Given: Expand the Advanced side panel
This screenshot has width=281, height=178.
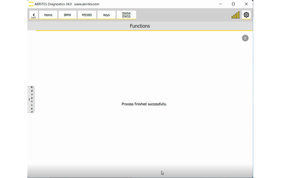Looking at the screenshot, I should click(x=31, y=99).
